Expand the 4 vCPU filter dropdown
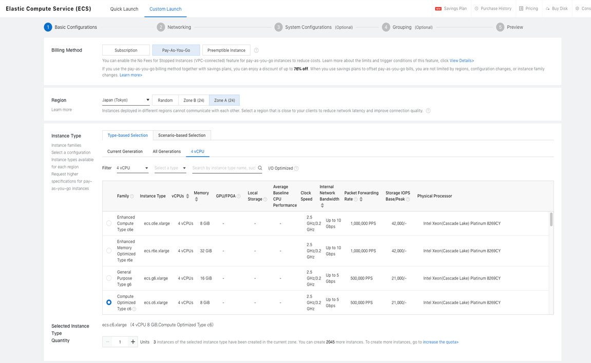 132,168
